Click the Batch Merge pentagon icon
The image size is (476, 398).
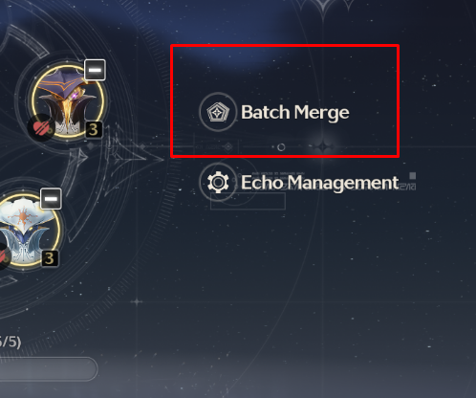[218, 112]
